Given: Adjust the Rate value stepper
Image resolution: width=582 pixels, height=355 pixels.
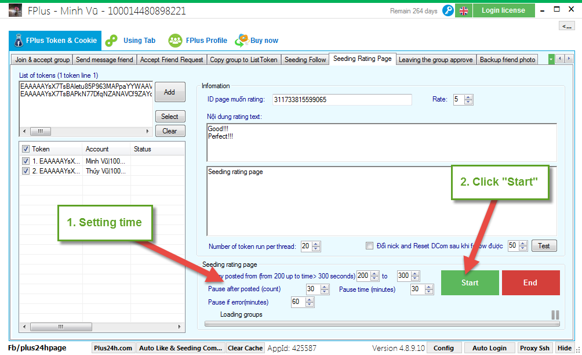Looking at the screenshot, I should (x=468, y=100).
